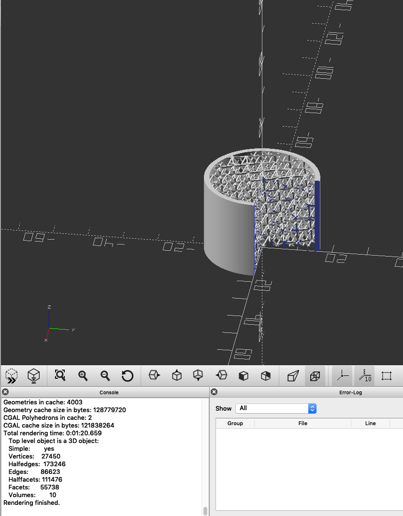Switch to the Top view cube
Viewport: 403px width, 516px height.
[177, 375]
